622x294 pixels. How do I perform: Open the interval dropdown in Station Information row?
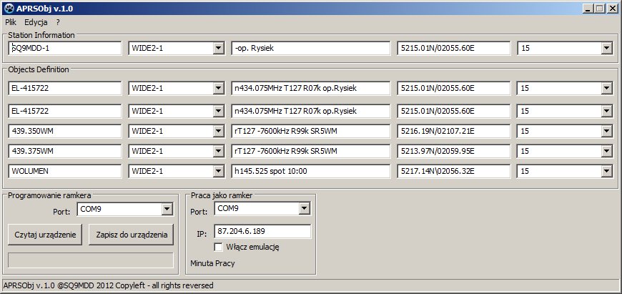pyautogui.click(x=606, y=48)
